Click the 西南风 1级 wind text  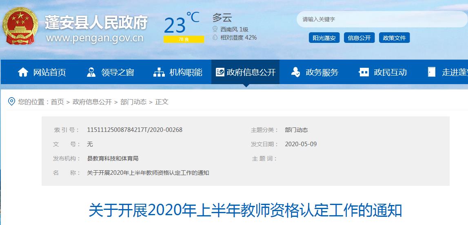tap(234, 29)
